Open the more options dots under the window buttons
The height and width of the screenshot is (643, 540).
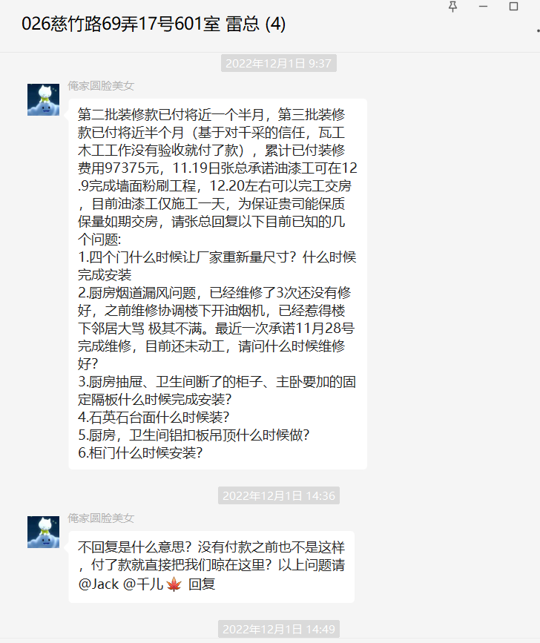point(538,30)
